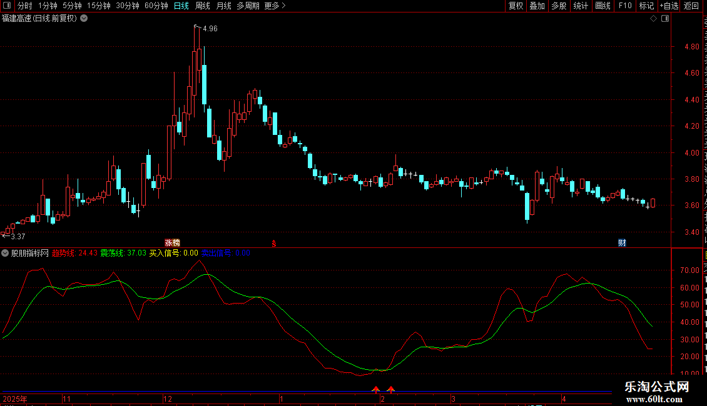Open indicator dropdown beside 股朋指标网
This screenshot has height=406, width=707.
[x=5, y=253]
